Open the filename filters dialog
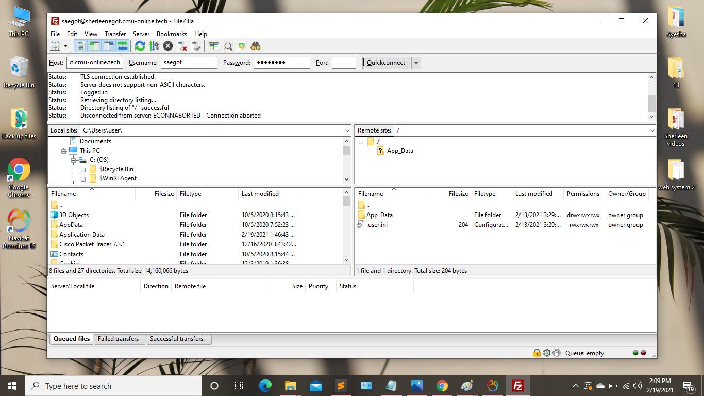This screenshot has width=704, height=396. tap(213, 46)
